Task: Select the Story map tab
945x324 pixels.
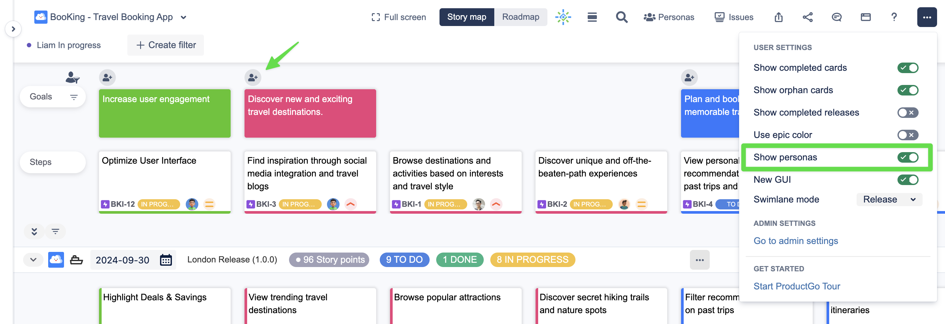Action: pyautogui.click(x=466, y=17)
